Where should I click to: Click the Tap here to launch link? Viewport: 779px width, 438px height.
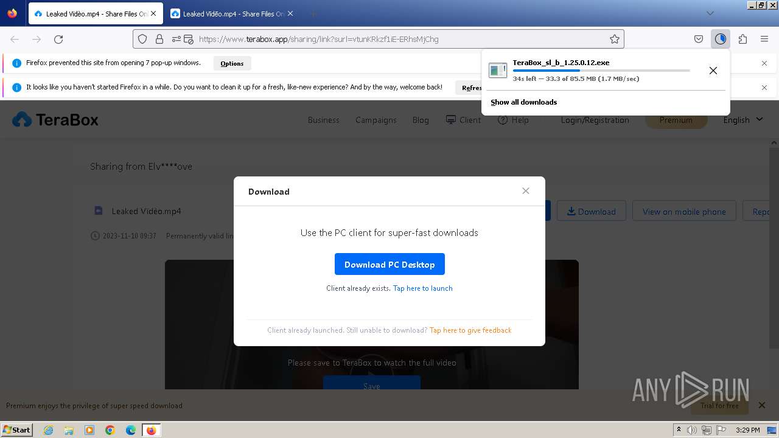(422, 288)
